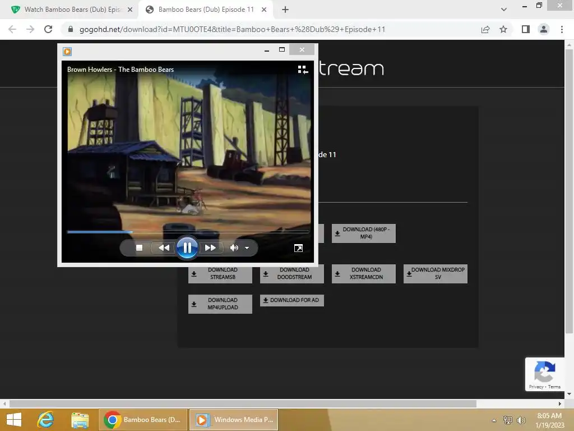This screenshot has width=574, height=431.
Task: Click Download XstreamCDN button
Action: pos(363,273)
